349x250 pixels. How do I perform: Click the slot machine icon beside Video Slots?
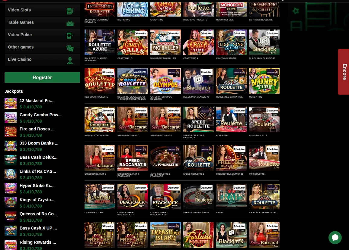(70, 11)
